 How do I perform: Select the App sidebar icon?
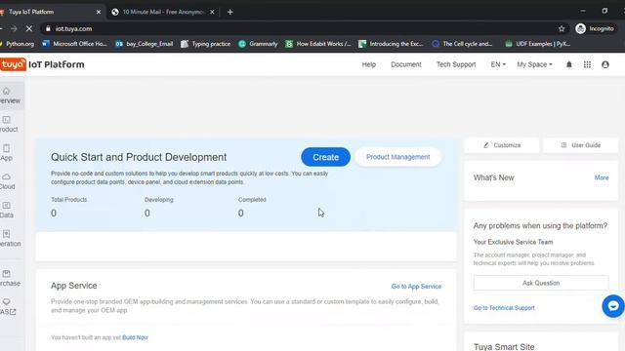[7, 148]
